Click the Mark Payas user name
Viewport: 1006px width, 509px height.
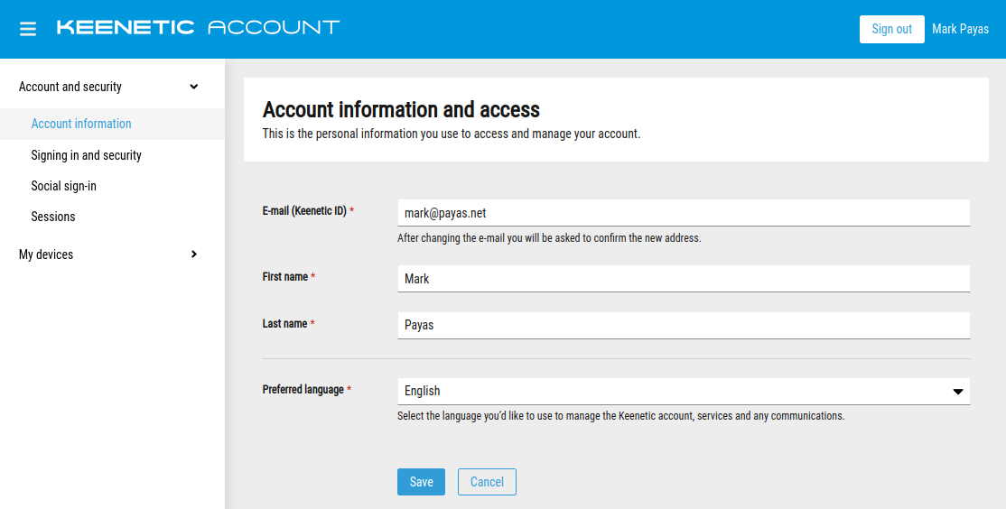(x=960, y=29)
